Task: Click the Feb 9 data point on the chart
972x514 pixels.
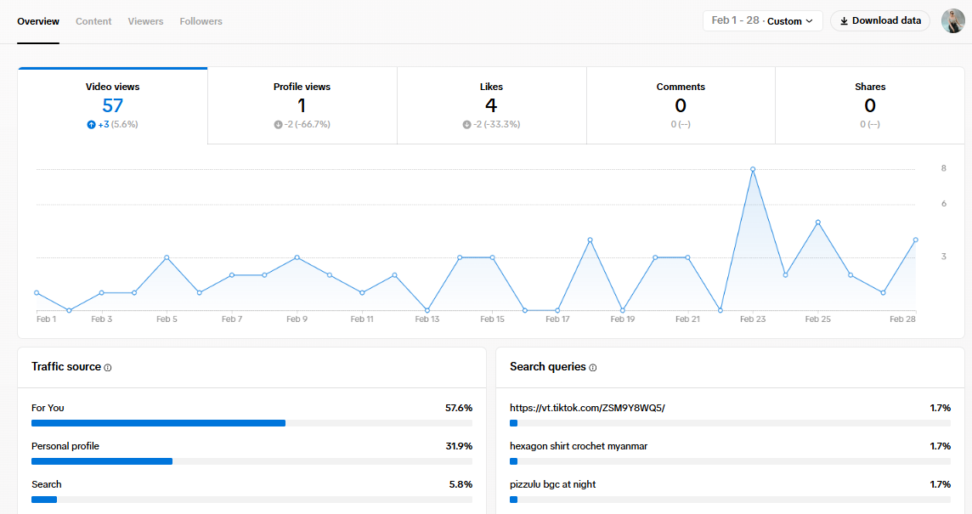Action: click(x=297, y=257)
